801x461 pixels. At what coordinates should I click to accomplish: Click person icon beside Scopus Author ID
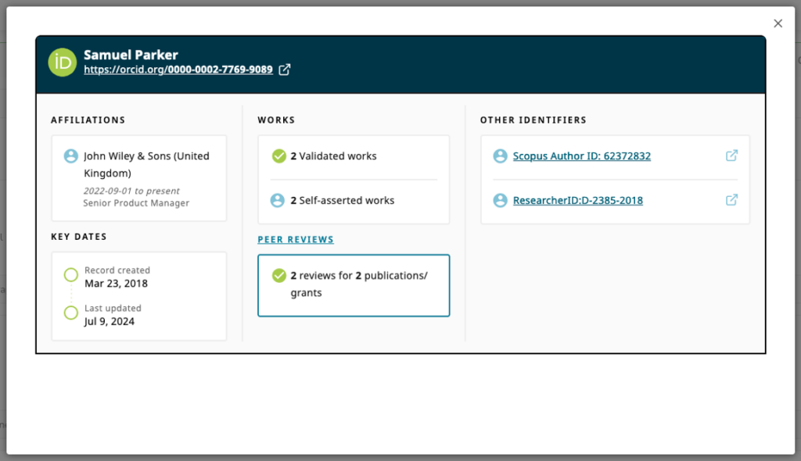(501, 156)
